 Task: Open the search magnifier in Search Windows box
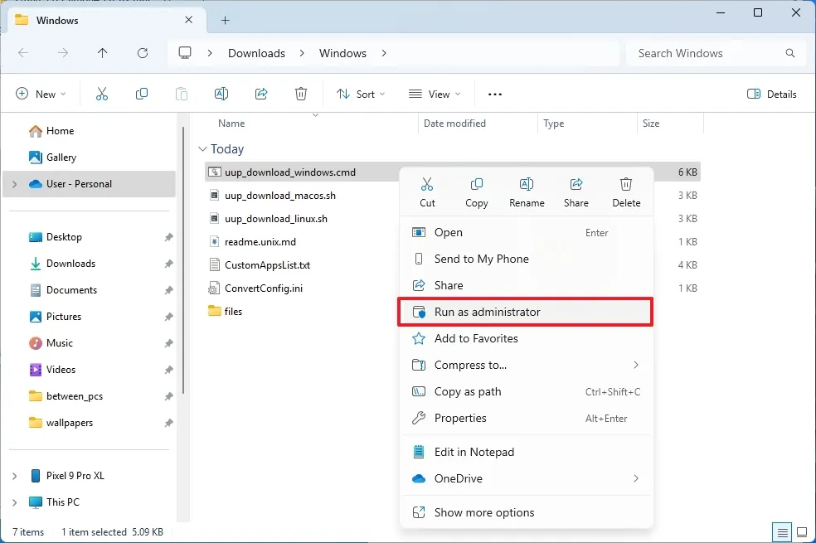point(788,53)
